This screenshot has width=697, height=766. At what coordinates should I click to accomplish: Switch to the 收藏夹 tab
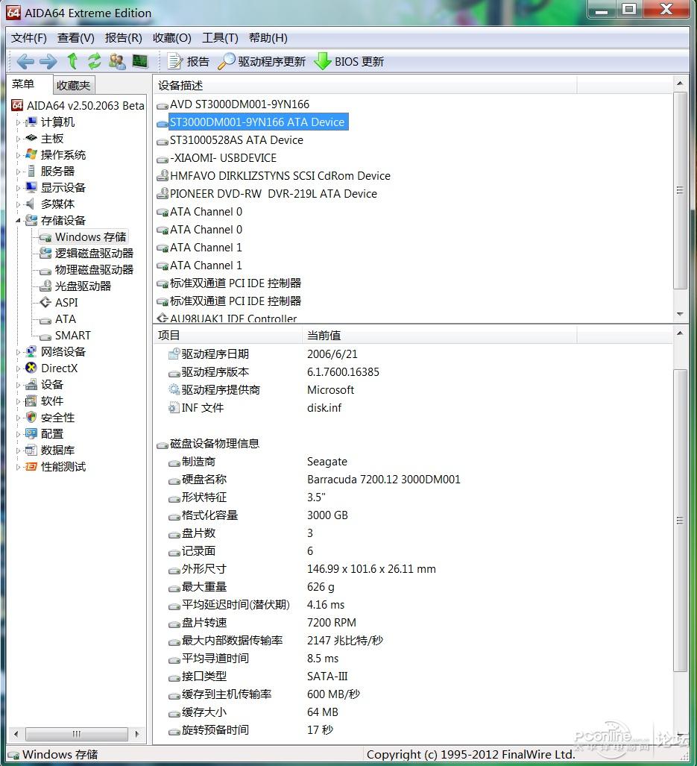coord(74,86)
